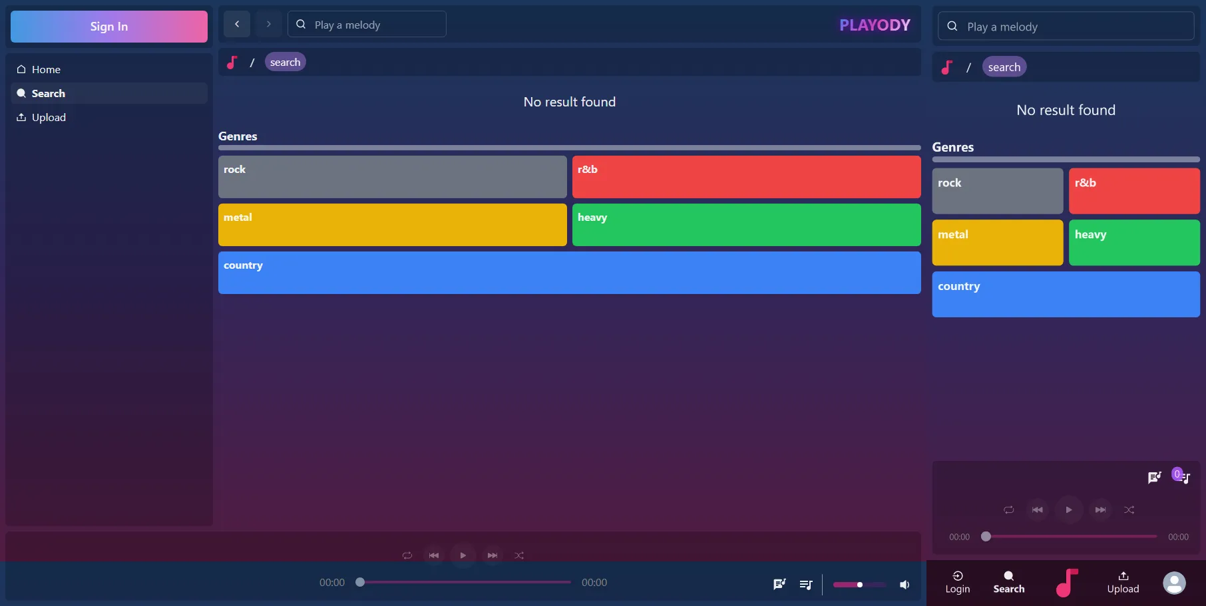The image size is (1206, 606).
Task: Open the queue list icon in desktop player
Action: point(806,585)
